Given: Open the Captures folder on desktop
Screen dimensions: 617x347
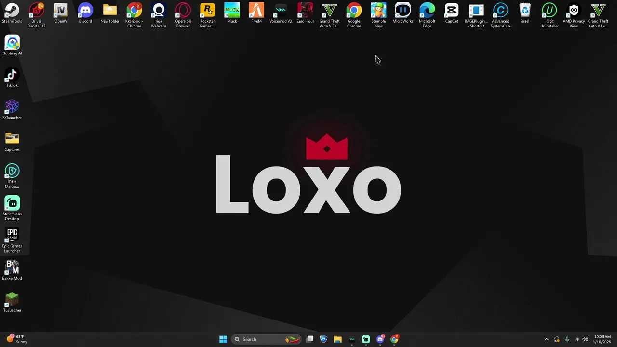Looking at the screenshot, I should (12, 142).
